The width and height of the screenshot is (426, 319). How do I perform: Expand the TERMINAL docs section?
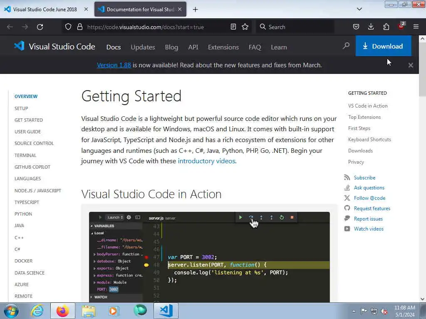coord(25,155)
